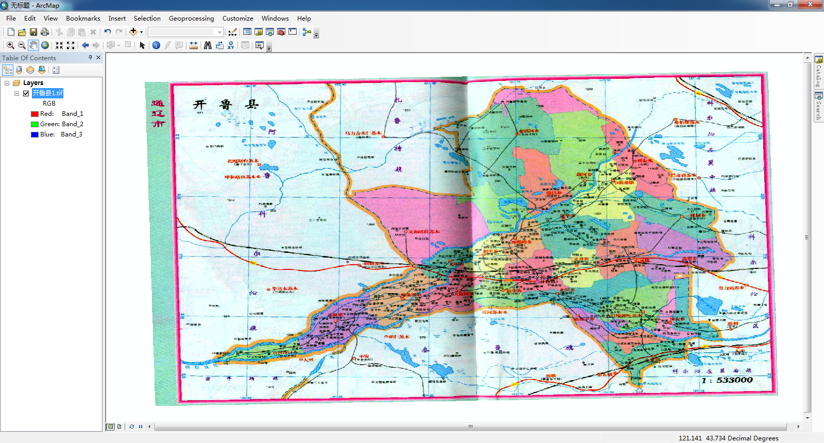Select the Zoom Out tool
This screenshot has height=443, width=824.
(x=22, y=45)
